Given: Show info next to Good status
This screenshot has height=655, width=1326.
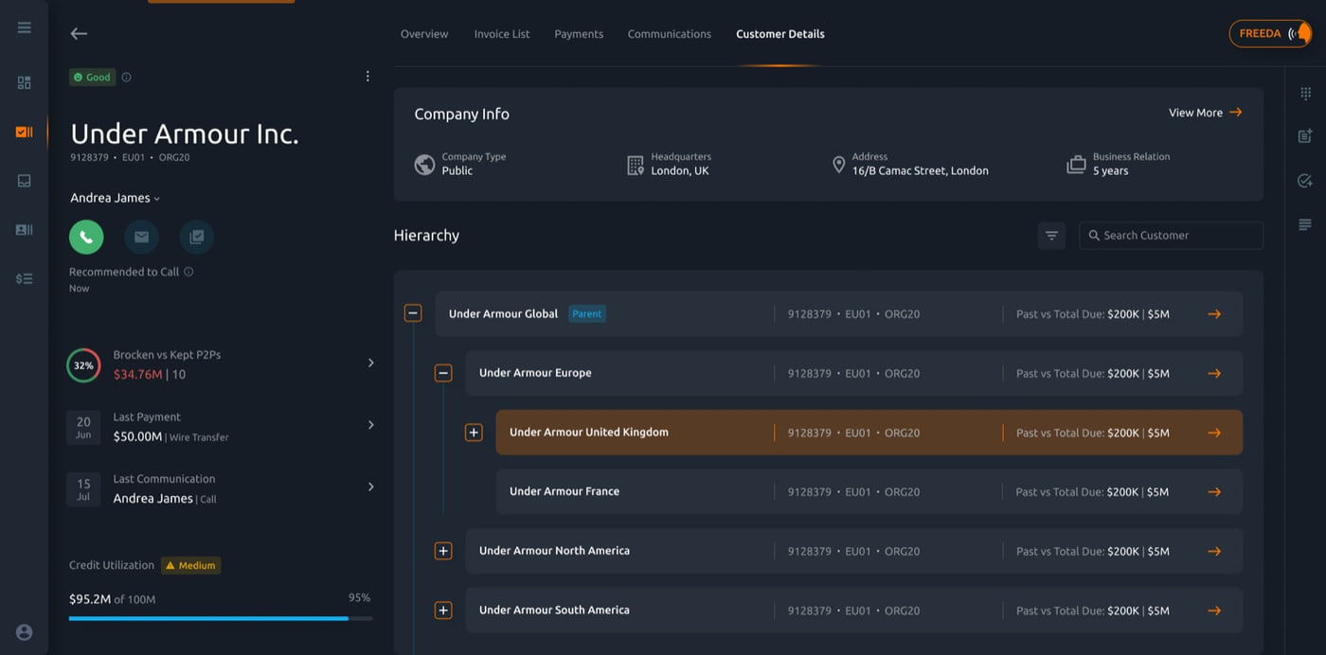Looking at the screenshot, I should pos(126,78).
